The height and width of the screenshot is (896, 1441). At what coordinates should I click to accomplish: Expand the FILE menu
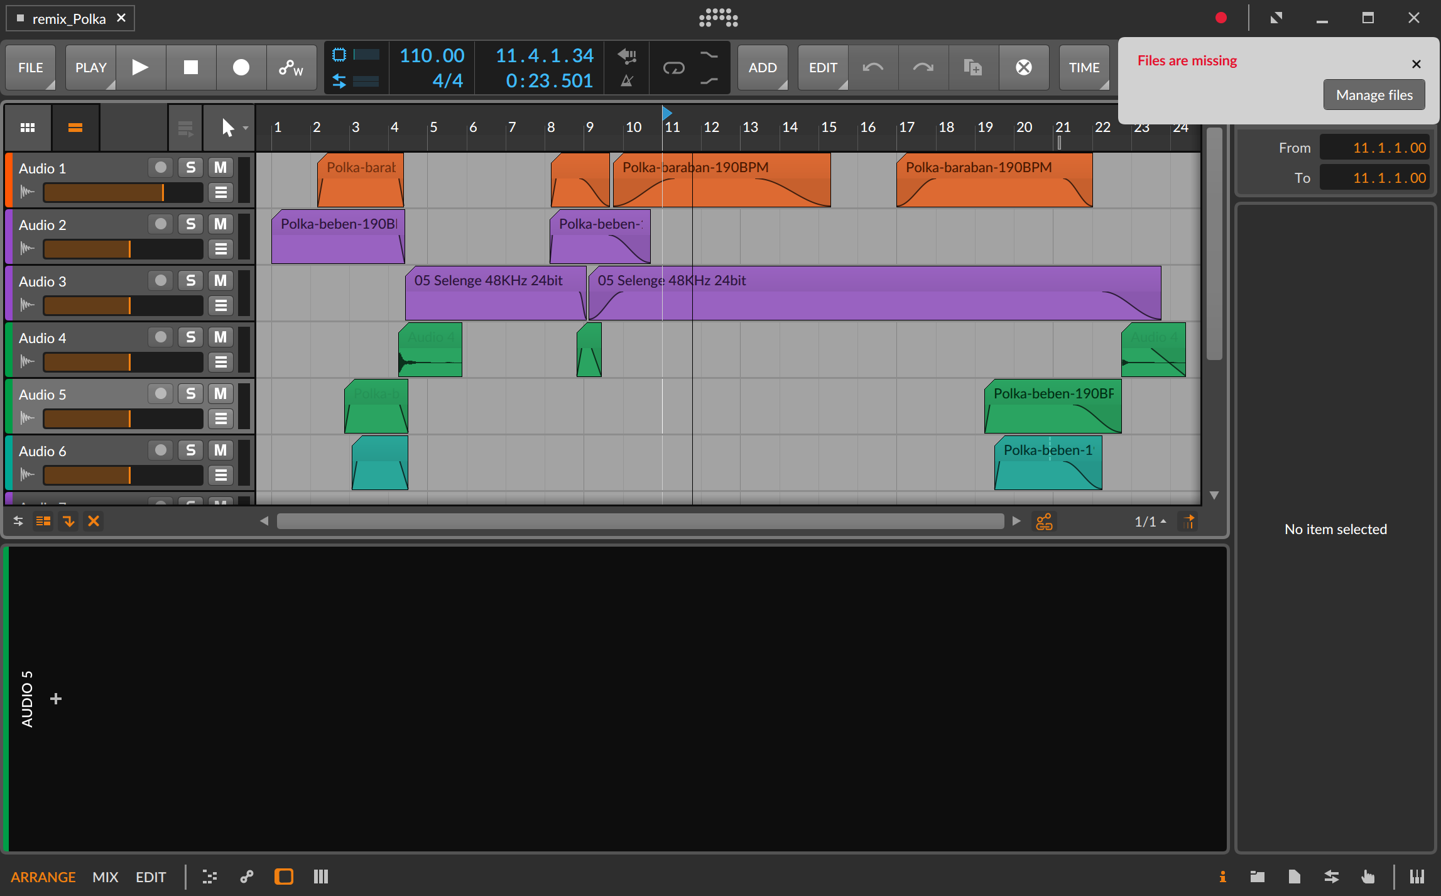point(31,67)
